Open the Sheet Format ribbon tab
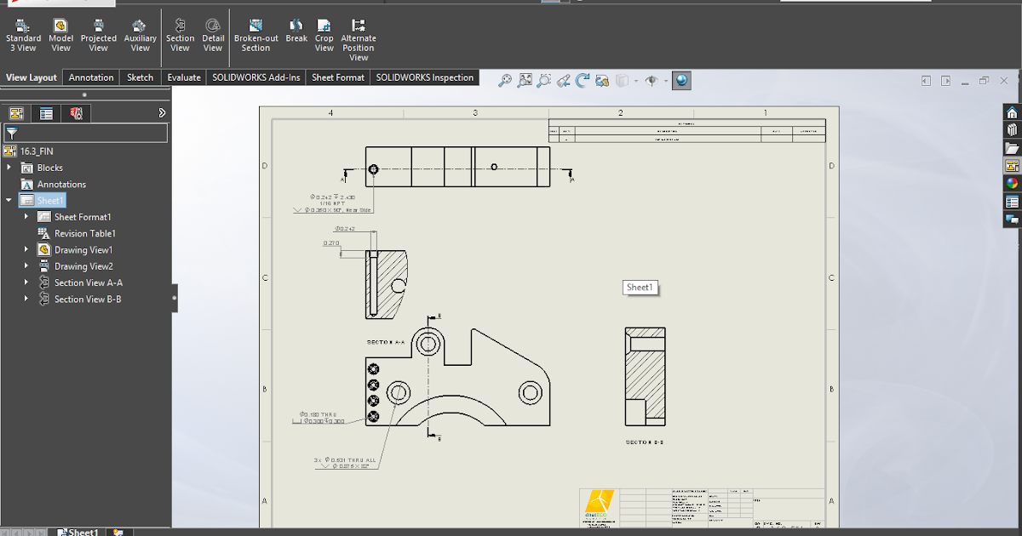The height and width of the screenshot is (536, 1022). click(x=337, y=77)
